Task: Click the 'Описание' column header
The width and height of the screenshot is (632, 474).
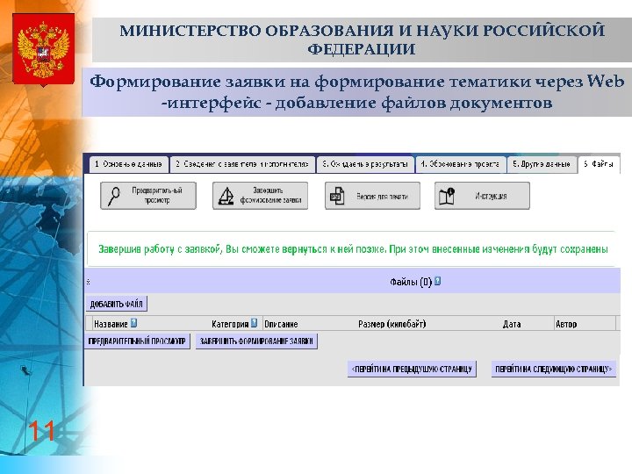Action: [281, 324]
